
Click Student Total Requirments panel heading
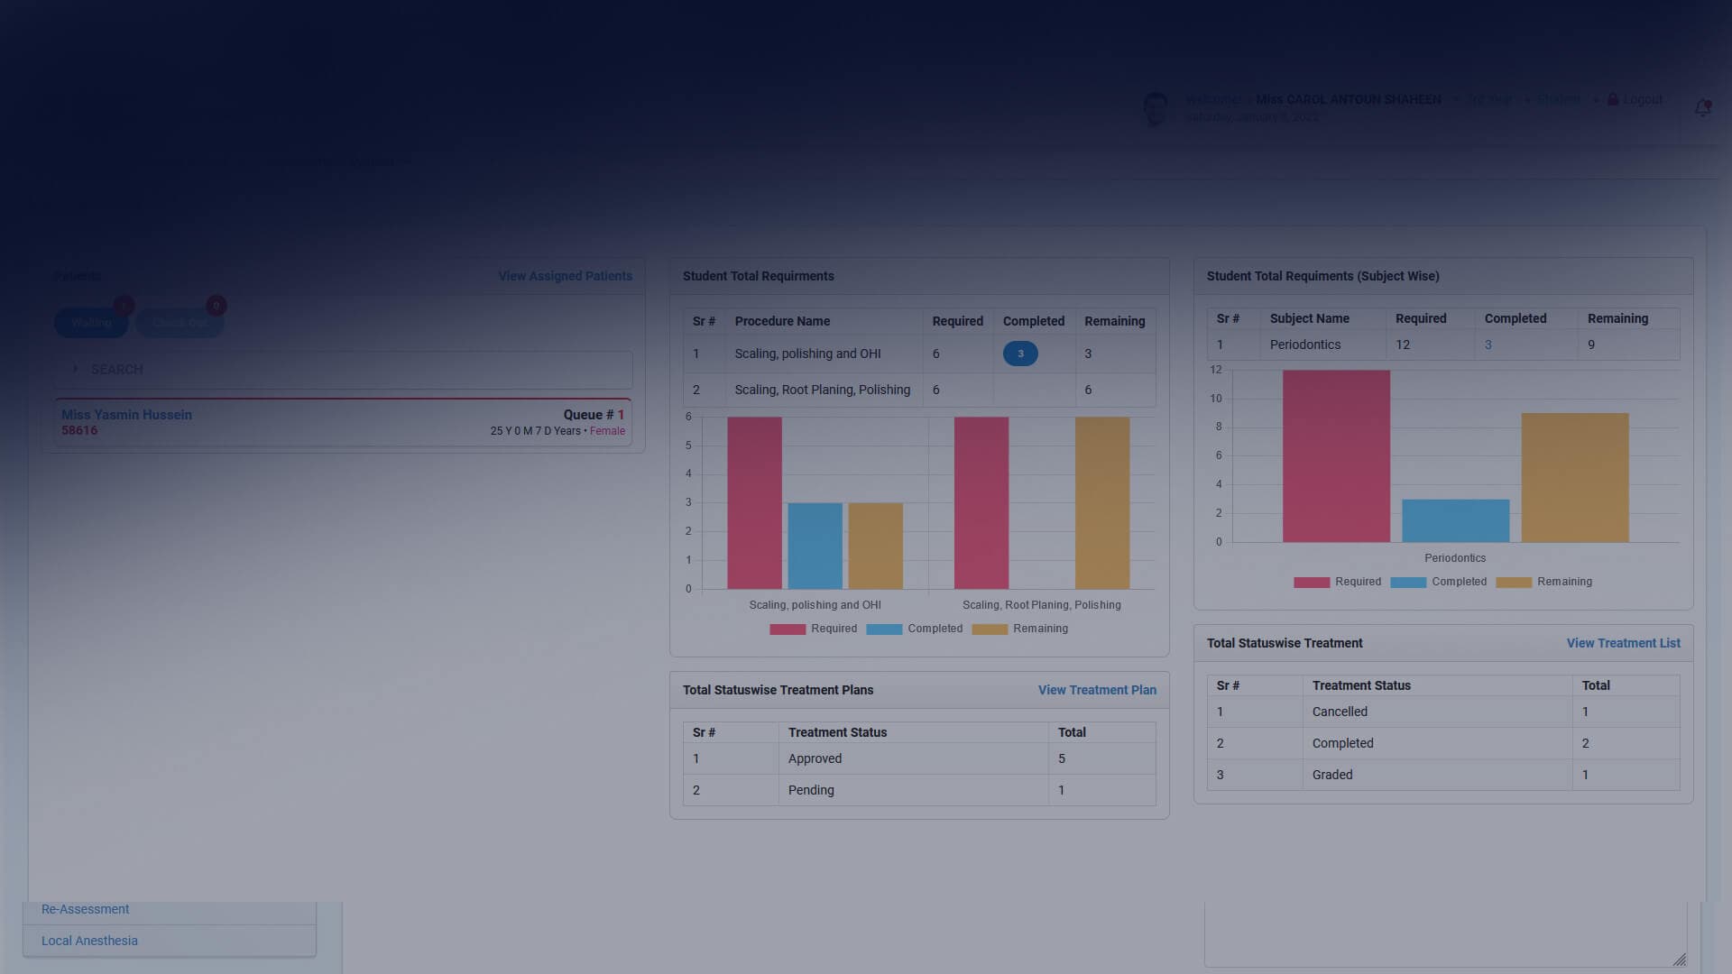pyautogui.click(x=758, y=276)
